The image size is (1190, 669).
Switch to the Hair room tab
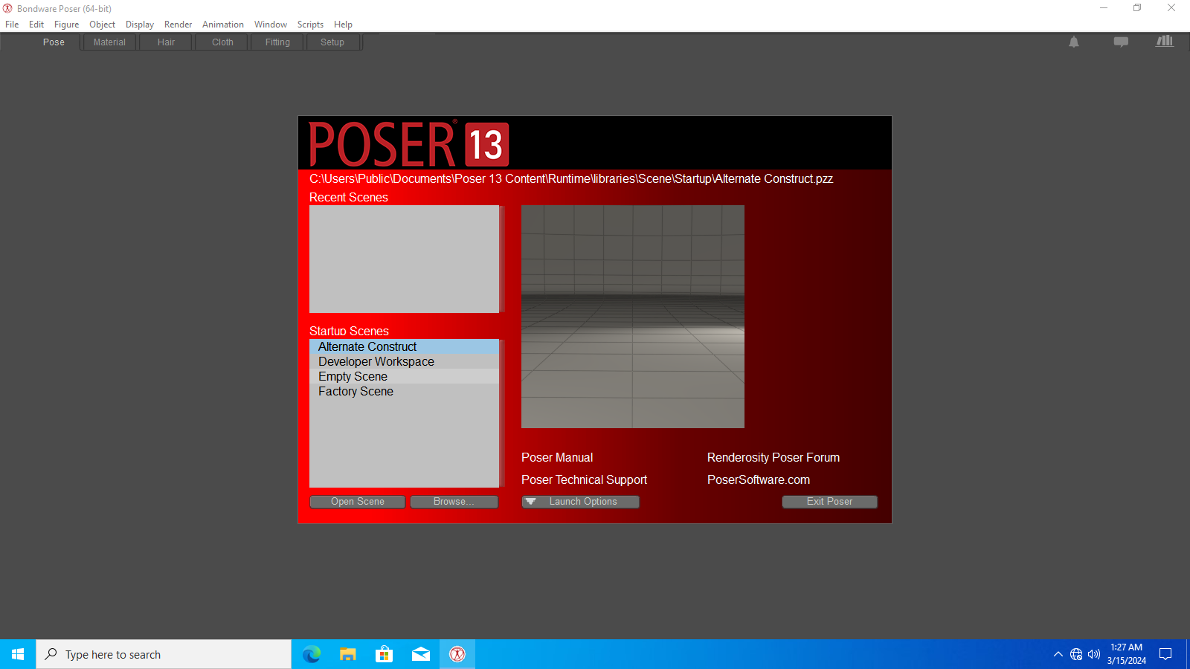pos(166,42)
